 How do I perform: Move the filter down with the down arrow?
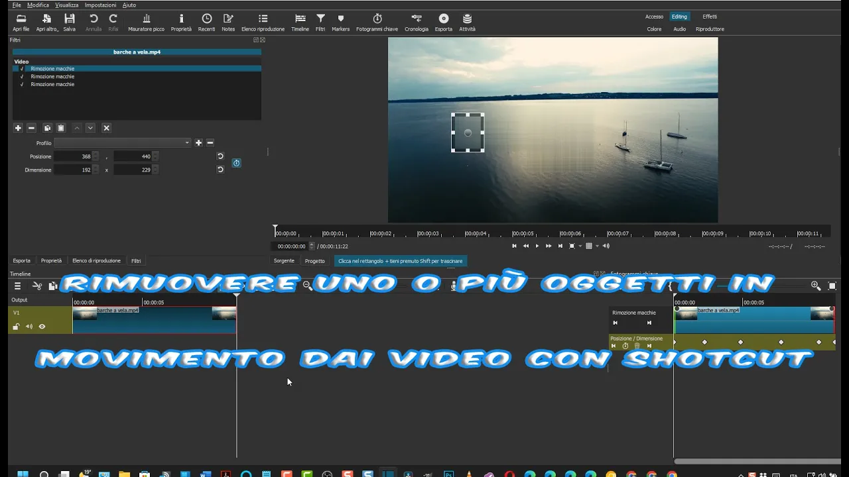pos(90,128)
